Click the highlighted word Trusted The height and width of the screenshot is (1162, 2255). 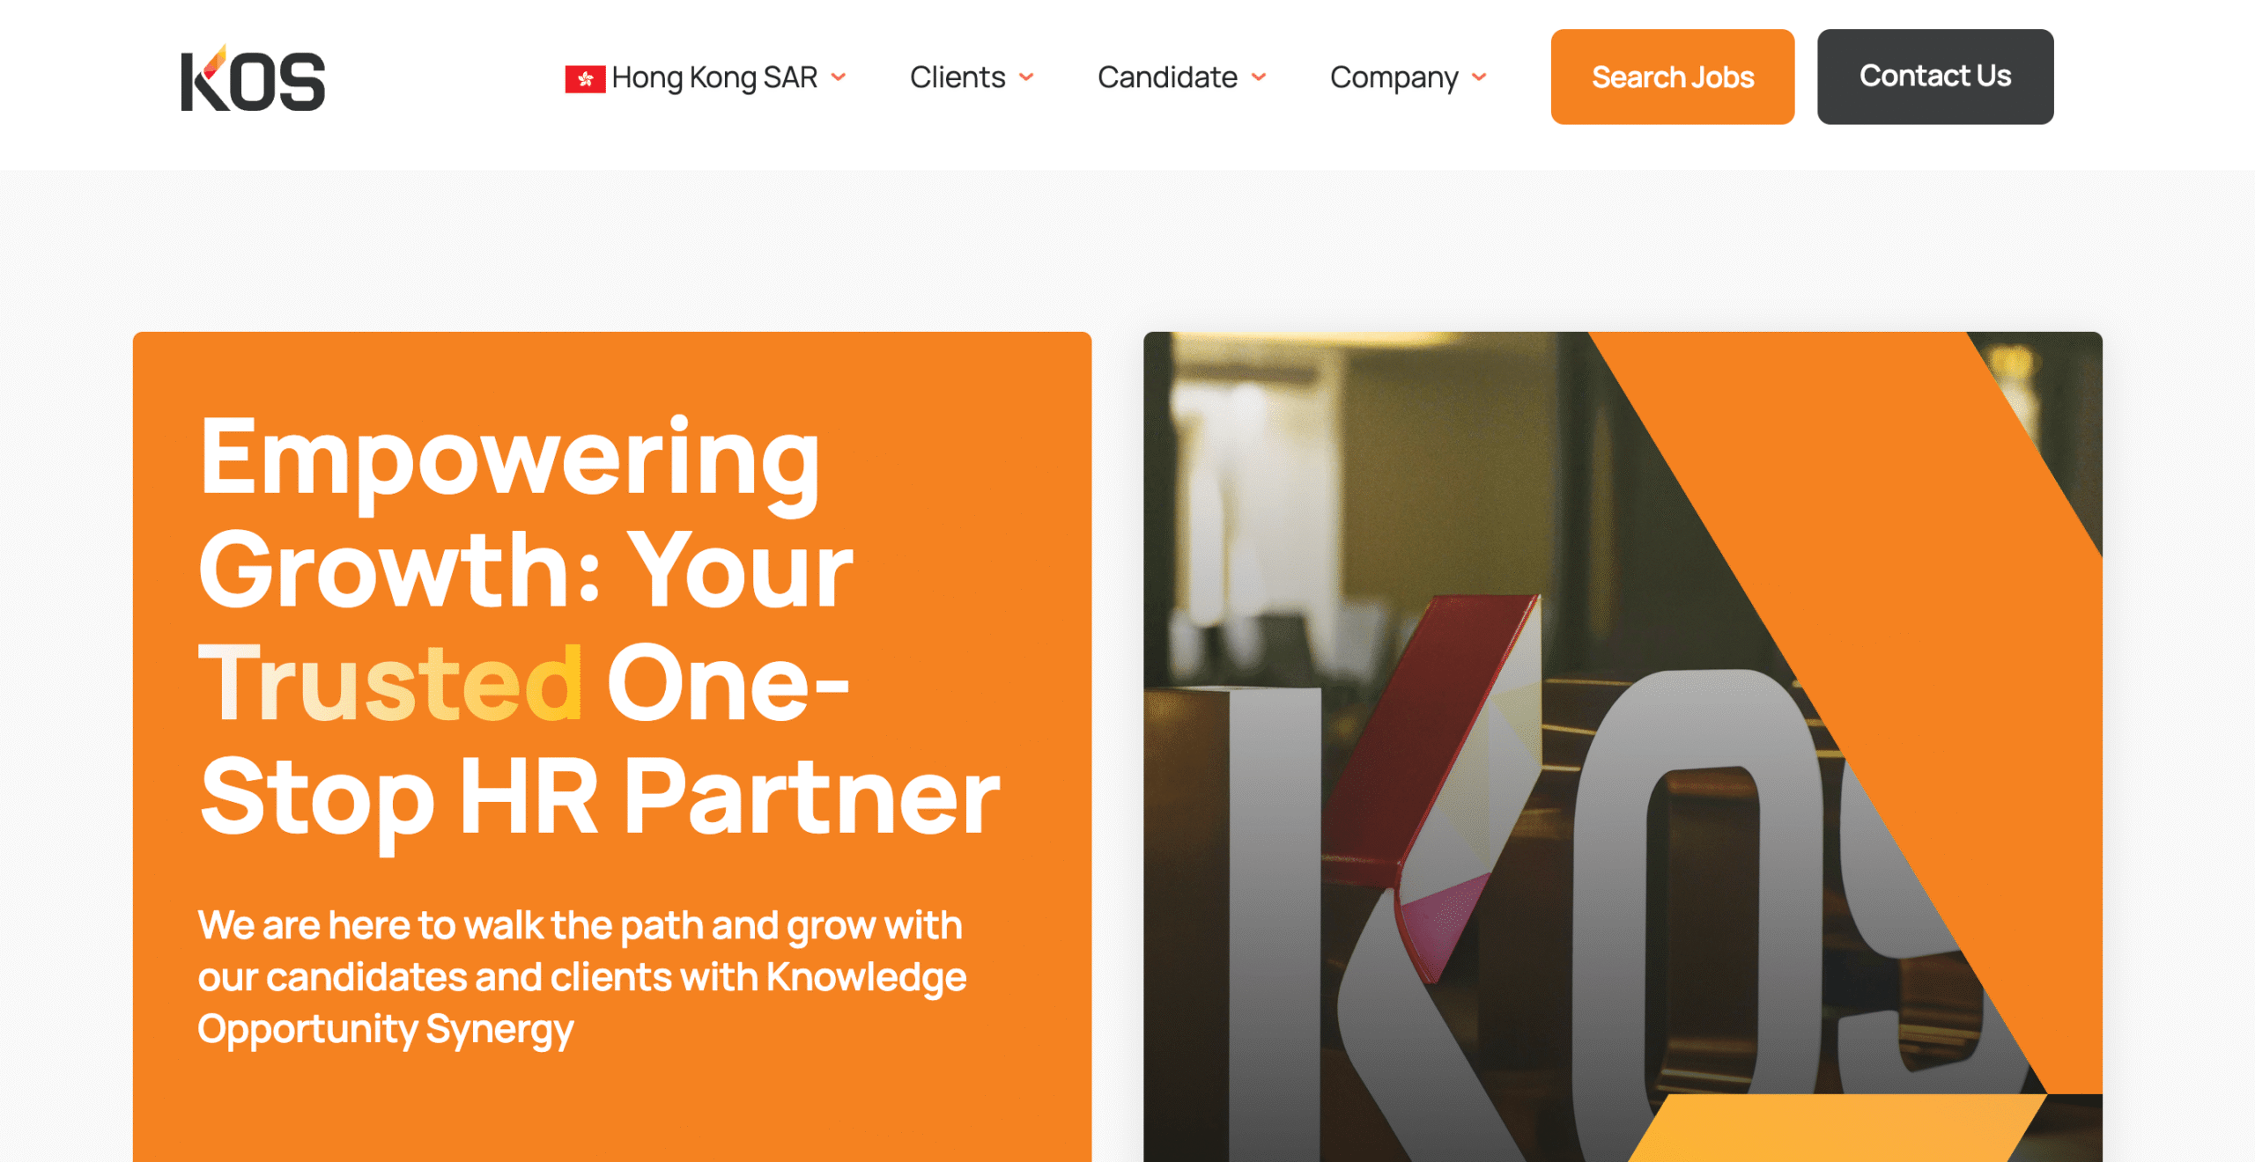(x=390, y=683)
